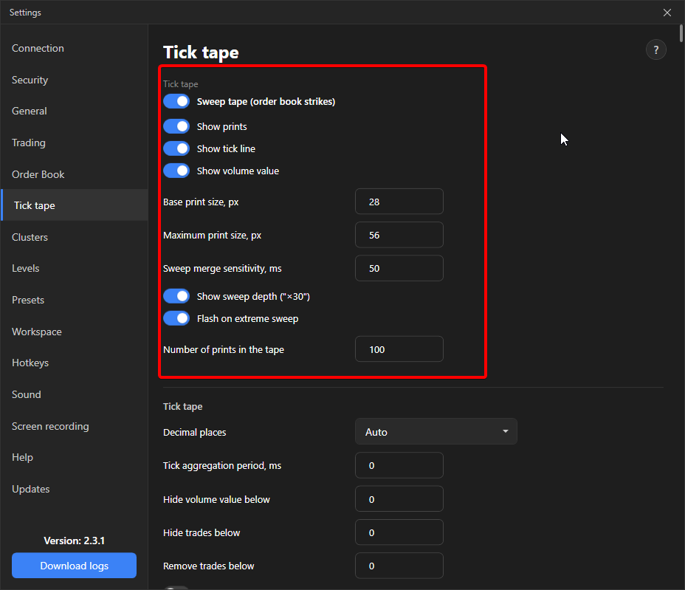The height and width of the screenshot is (590, 685).
Task: Select the Number of prints input
Action: pyautogui.click(x=399, y=349)
